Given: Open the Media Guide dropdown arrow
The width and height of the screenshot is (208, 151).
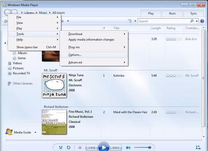Looking at the screenshot, I should click(35, 132).
